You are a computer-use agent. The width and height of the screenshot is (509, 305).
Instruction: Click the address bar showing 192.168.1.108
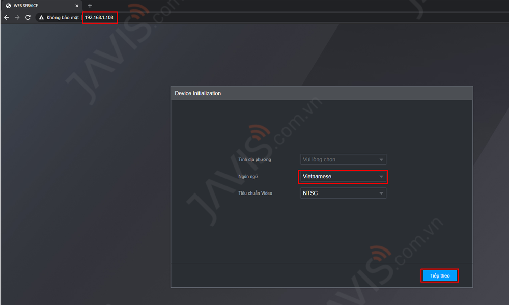click(99, 17)
